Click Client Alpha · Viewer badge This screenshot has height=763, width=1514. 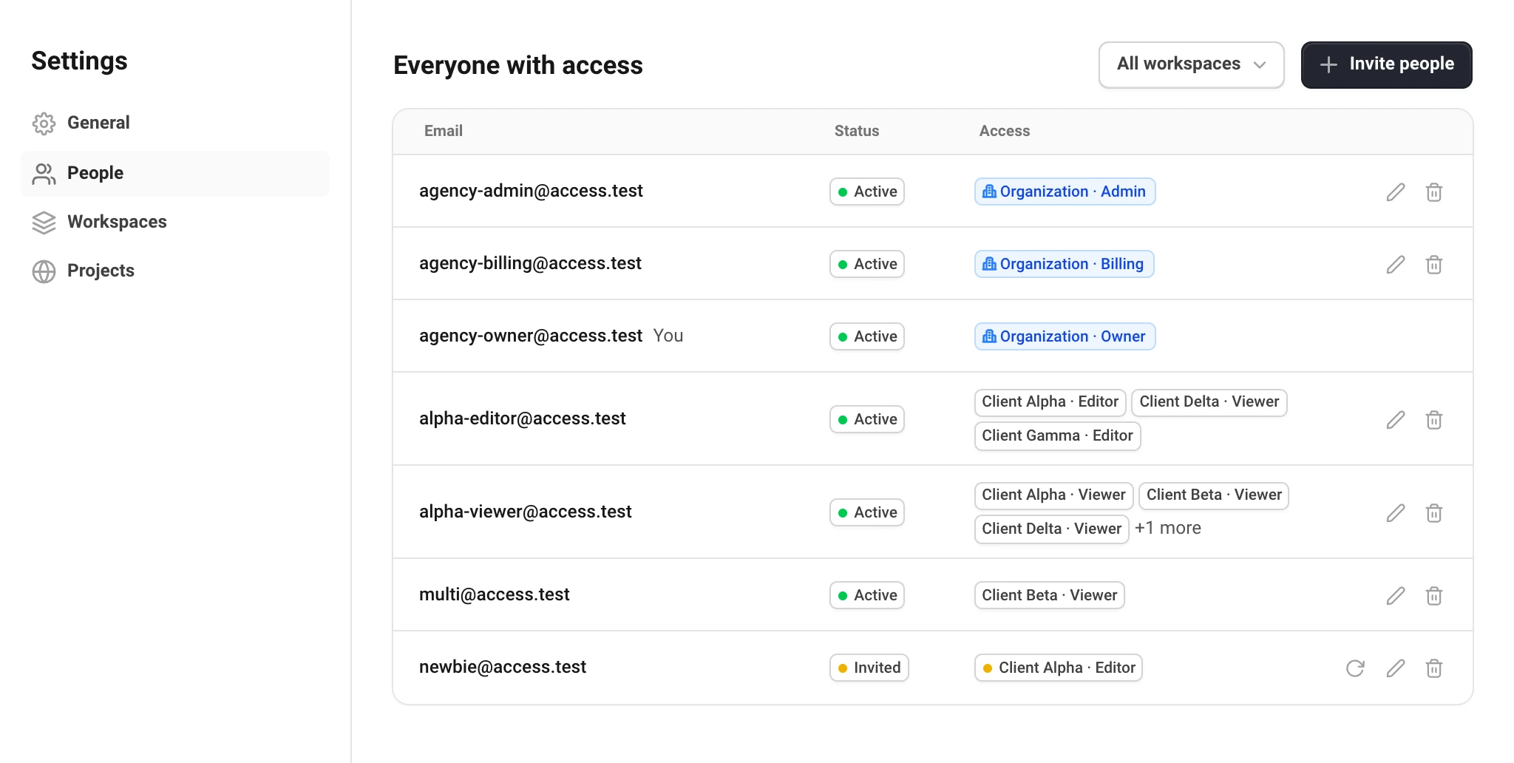(x=1053, y=495)
